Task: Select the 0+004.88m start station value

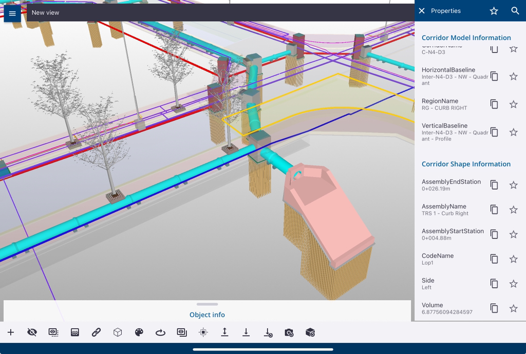Action: point(436,238)
